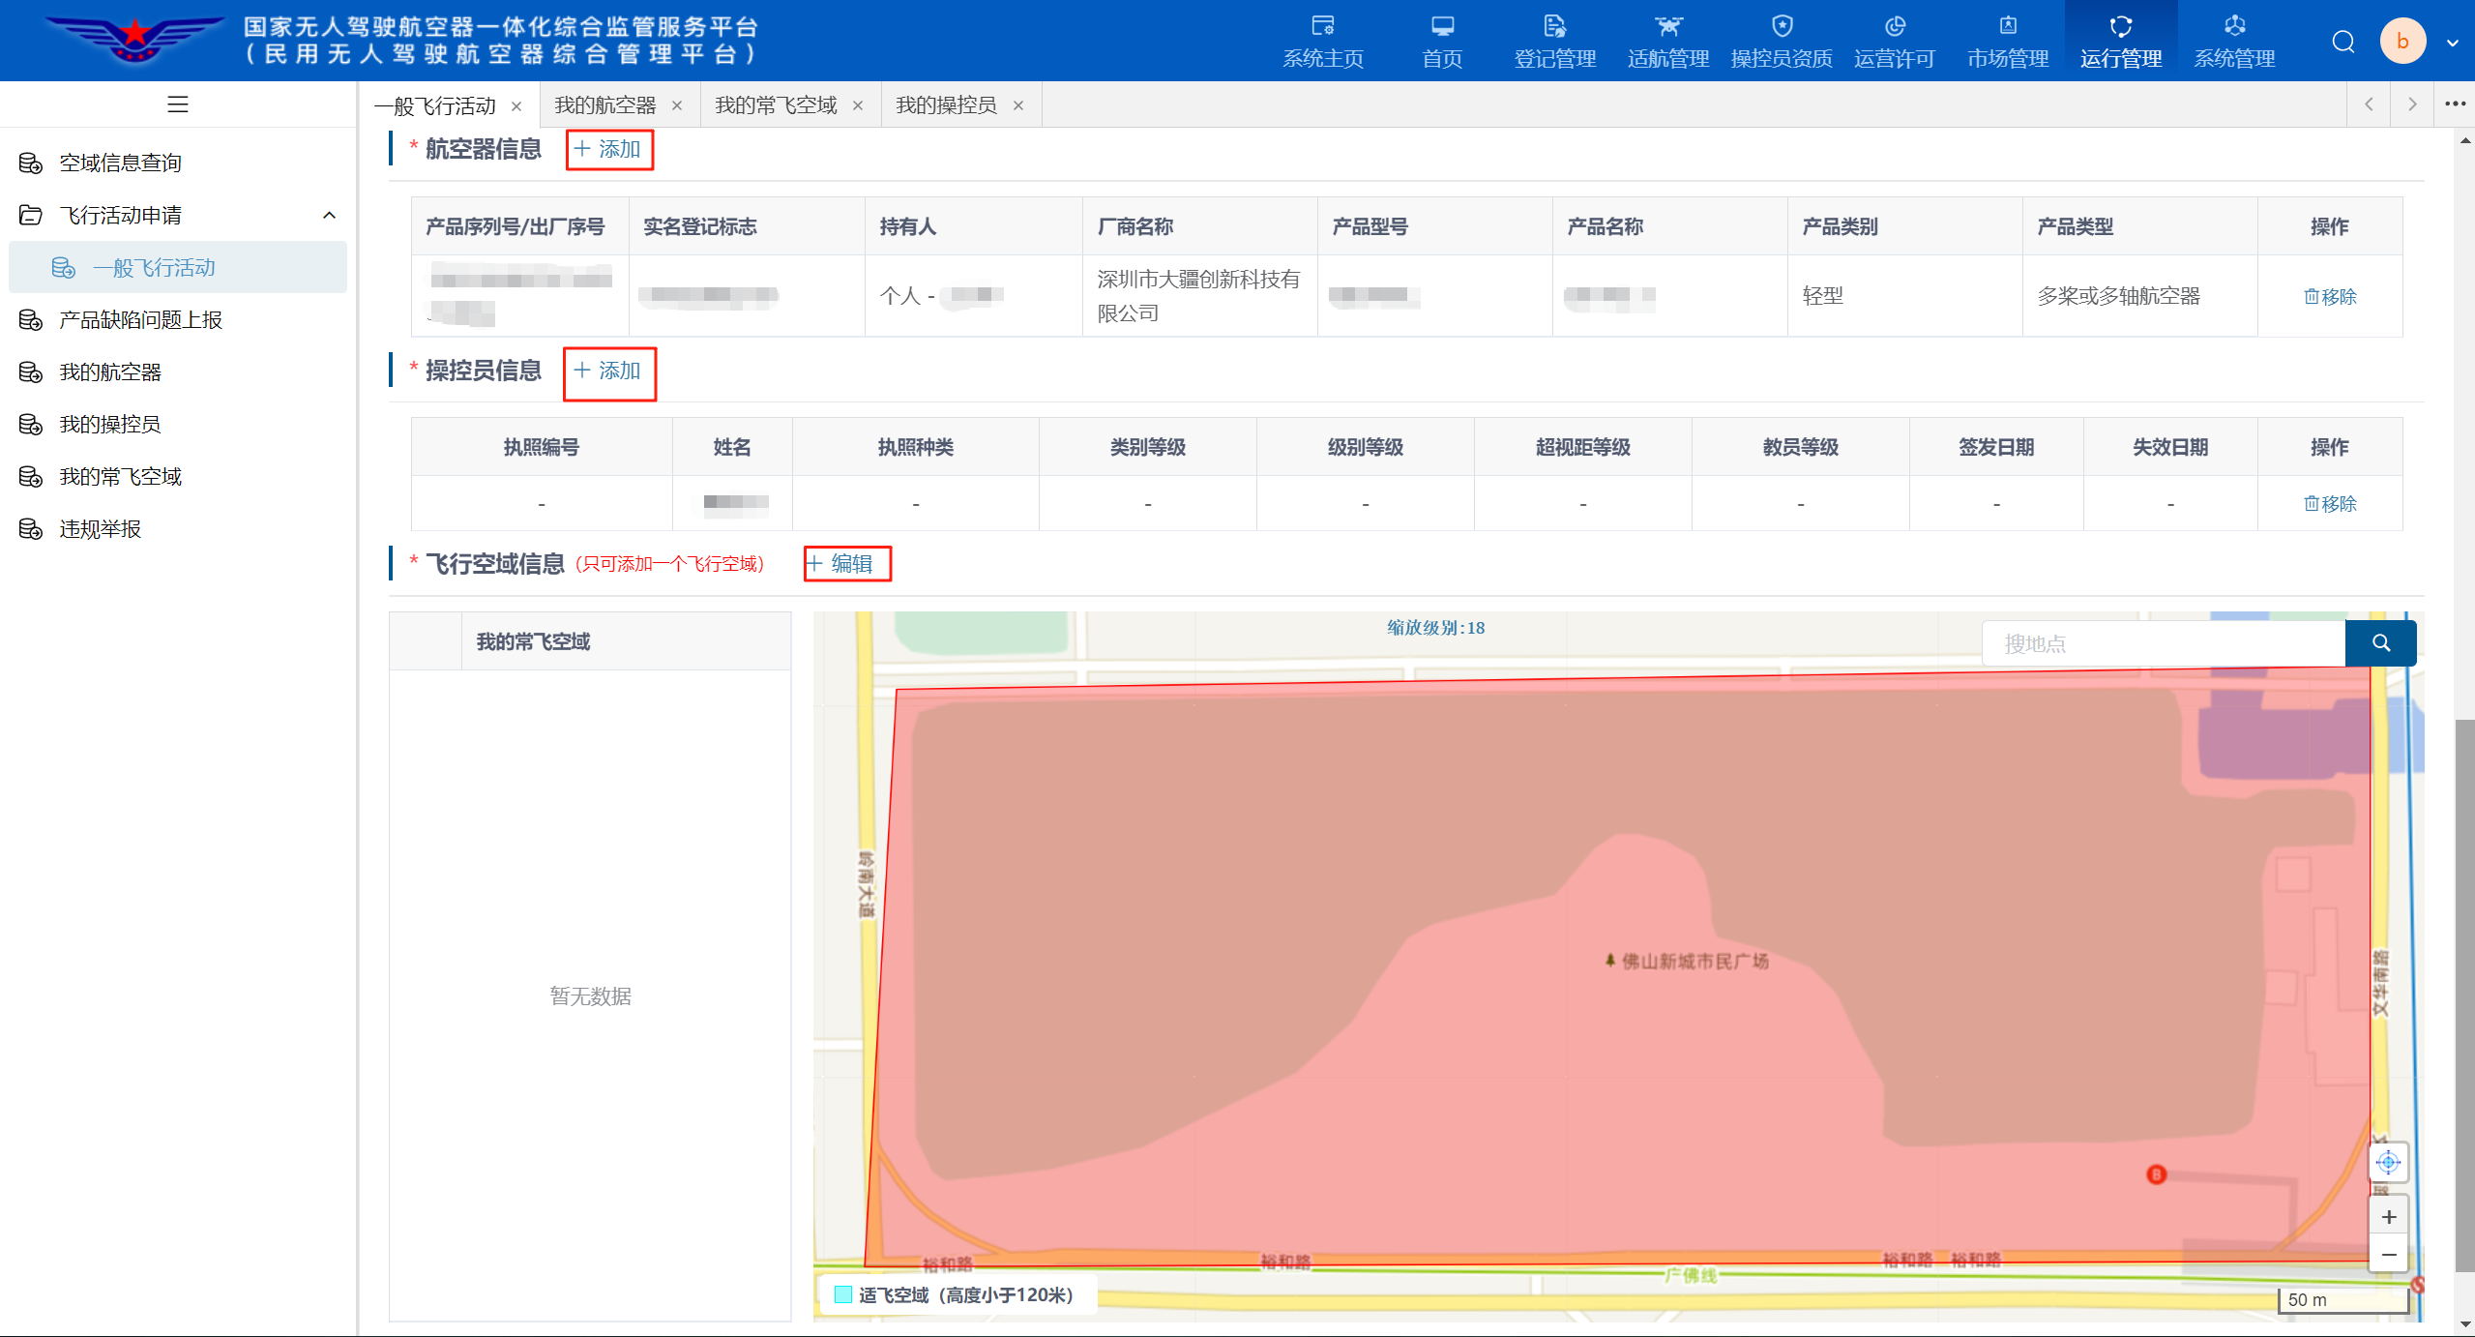Switch to the 我的常飞空域 tab
Screen dimensions: 2475x1337
776,105
